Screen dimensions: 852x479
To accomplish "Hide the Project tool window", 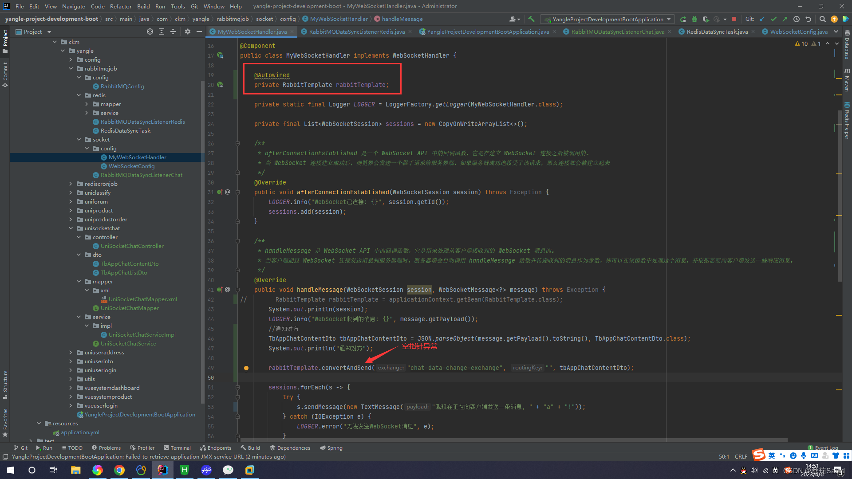I will coord(199,31).
